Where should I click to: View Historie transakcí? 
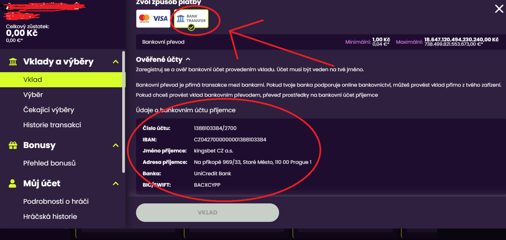pyautogui.click(x=52, y=125)
